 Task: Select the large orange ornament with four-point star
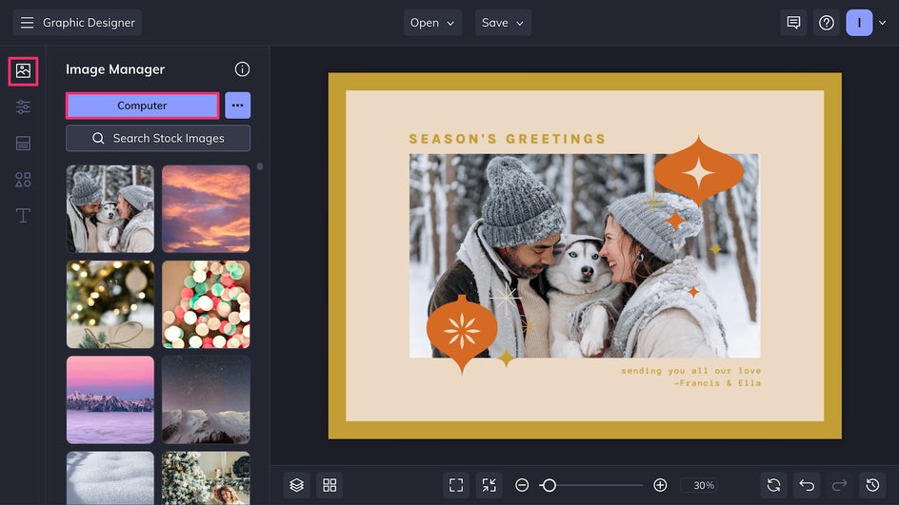coord(698,171)
